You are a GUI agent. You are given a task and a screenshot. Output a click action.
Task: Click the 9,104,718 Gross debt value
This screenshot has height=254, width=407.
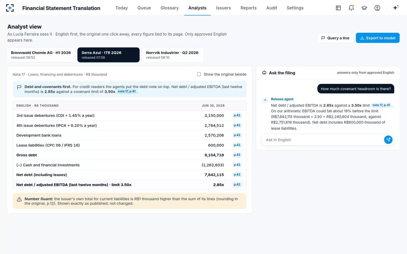tap(214, 155)
